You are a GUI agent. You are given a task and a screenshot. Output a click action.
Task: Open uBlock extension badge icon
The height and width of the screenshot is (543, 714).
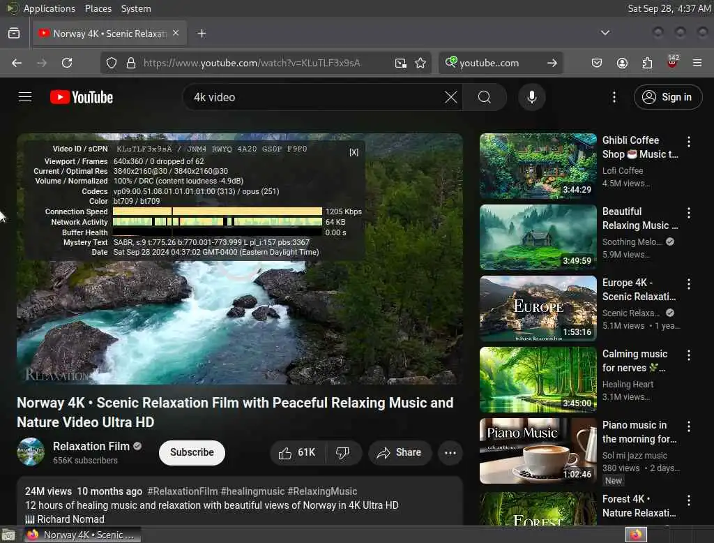pyautogui.click(x=672, y=62)
